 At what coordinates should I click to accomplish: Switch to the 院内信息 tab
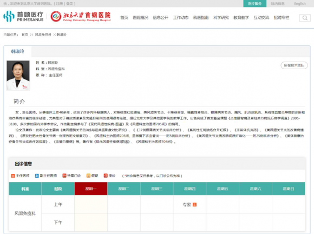click(278, 4)
